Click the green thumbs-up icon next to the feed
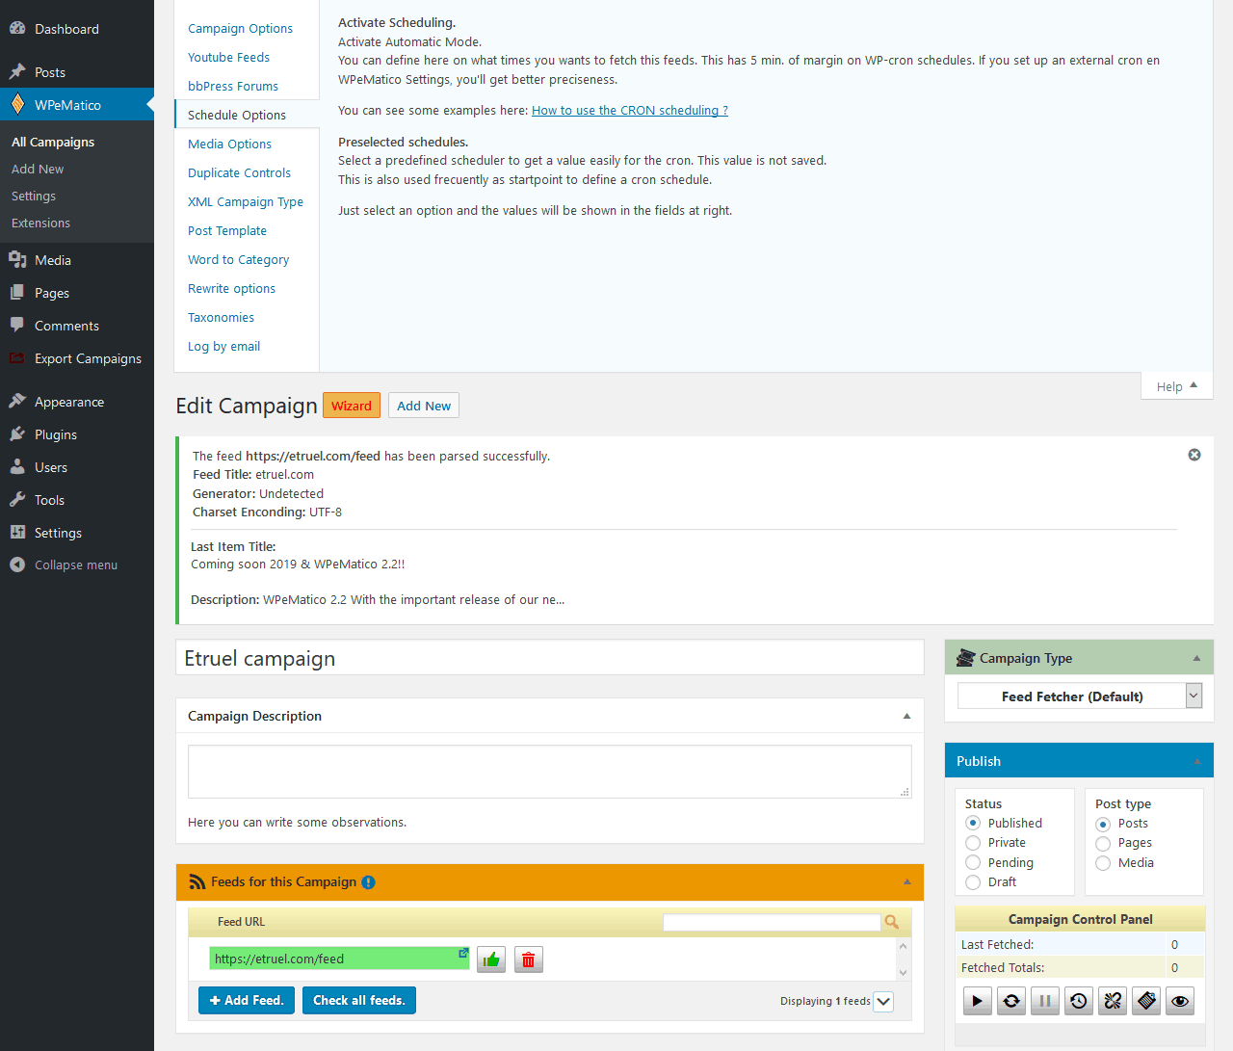This screenshot has width=1233, height=1051. coord(490,959)
